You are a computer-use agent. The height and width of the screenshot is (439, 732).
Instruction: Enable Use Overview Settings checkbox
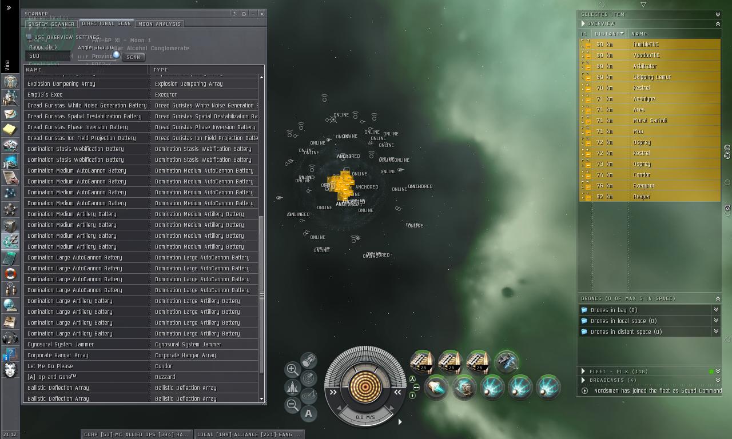tap(29, 37)
